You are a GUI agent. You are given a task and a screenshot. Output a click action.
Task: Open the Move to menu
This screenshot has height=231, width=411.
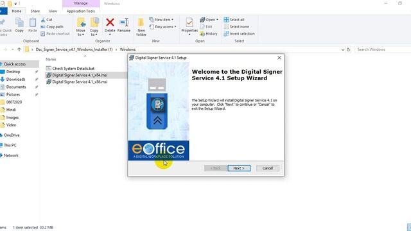click(81, 27)
